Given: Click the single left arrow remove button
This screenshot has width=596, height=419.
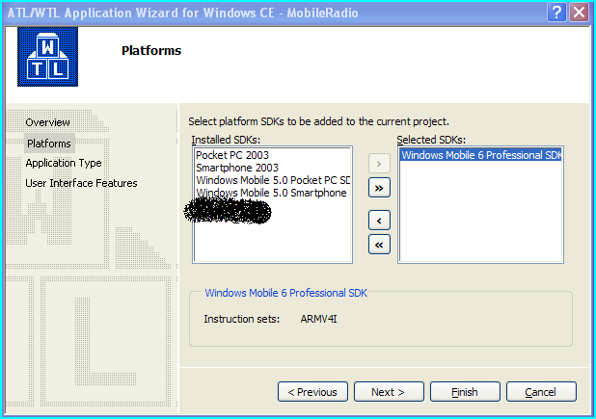Looking at the screenshot, I should (x=379, y=221).
